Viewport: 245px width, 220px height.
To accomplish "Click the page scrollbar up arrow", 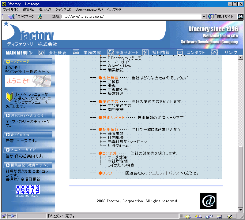I will [x=241, y=58].
